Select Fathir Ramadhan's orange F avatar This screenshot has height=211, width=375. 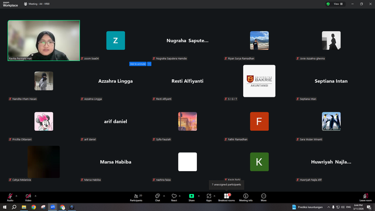click(259, 121)
